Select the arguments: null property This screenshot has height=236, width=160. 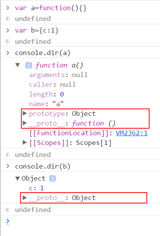click(x=58, y=75)
